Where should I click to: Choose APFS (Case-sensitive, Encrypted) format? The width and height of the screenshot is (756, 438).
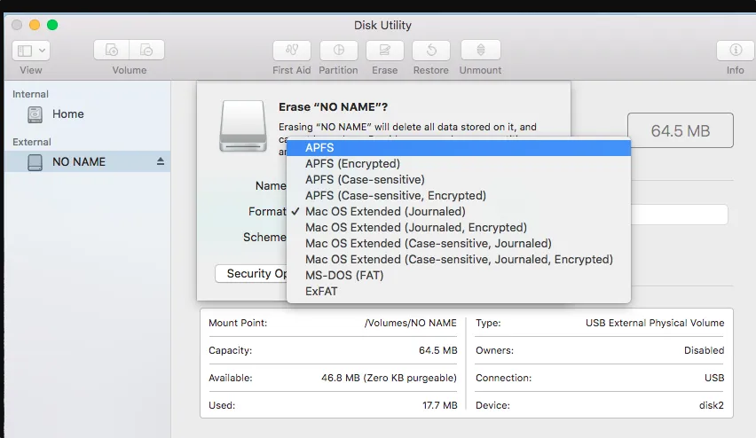[x=459, y=196]
